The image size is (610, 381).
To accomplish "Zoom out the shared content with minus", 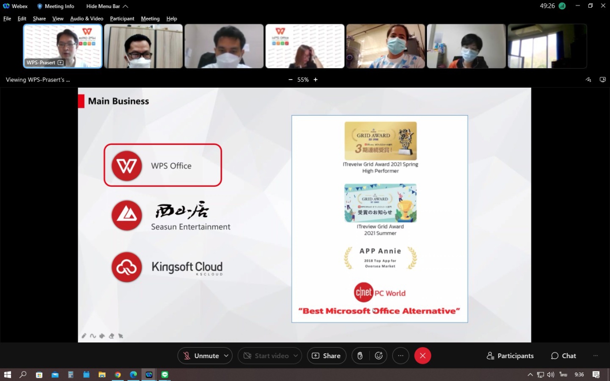I will tap(290, 80).
